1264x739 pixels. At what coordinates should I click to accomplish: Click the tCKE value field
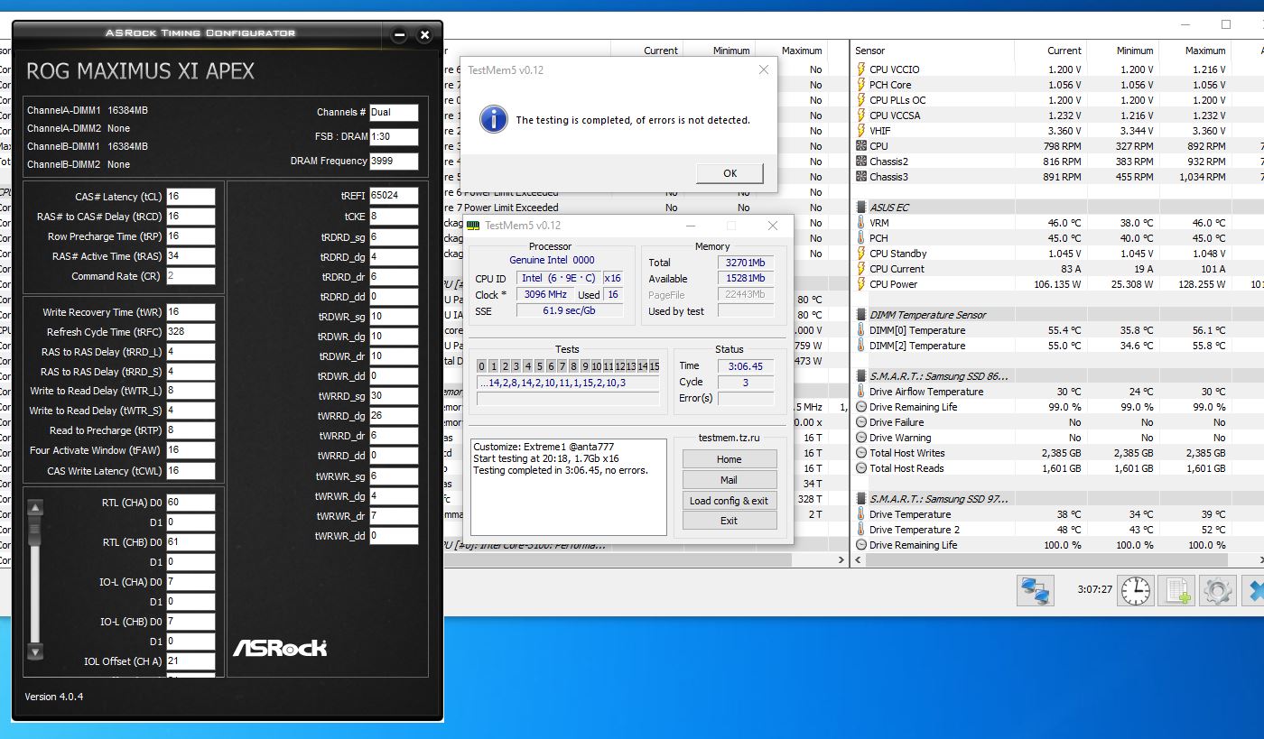pyautogui.click(x=394, y=217)
